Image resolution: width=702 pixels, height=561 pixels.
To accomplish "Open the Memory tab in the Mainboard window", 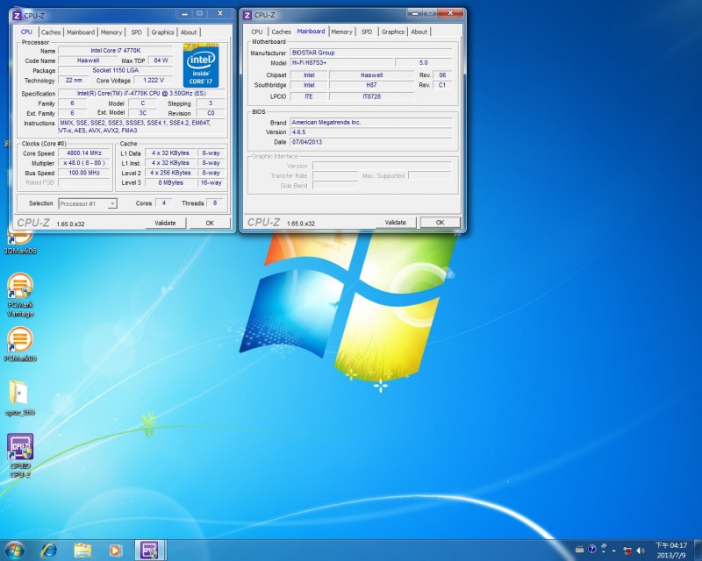I will pyautogui.click(x=341, y=32).
